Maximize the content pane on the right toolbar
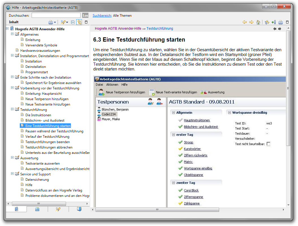 [287, 22]
